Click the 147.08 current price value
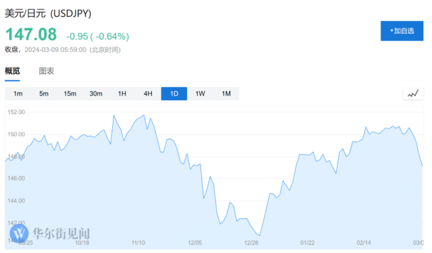This screenshot has width=432, height=253. click(31, 34)
